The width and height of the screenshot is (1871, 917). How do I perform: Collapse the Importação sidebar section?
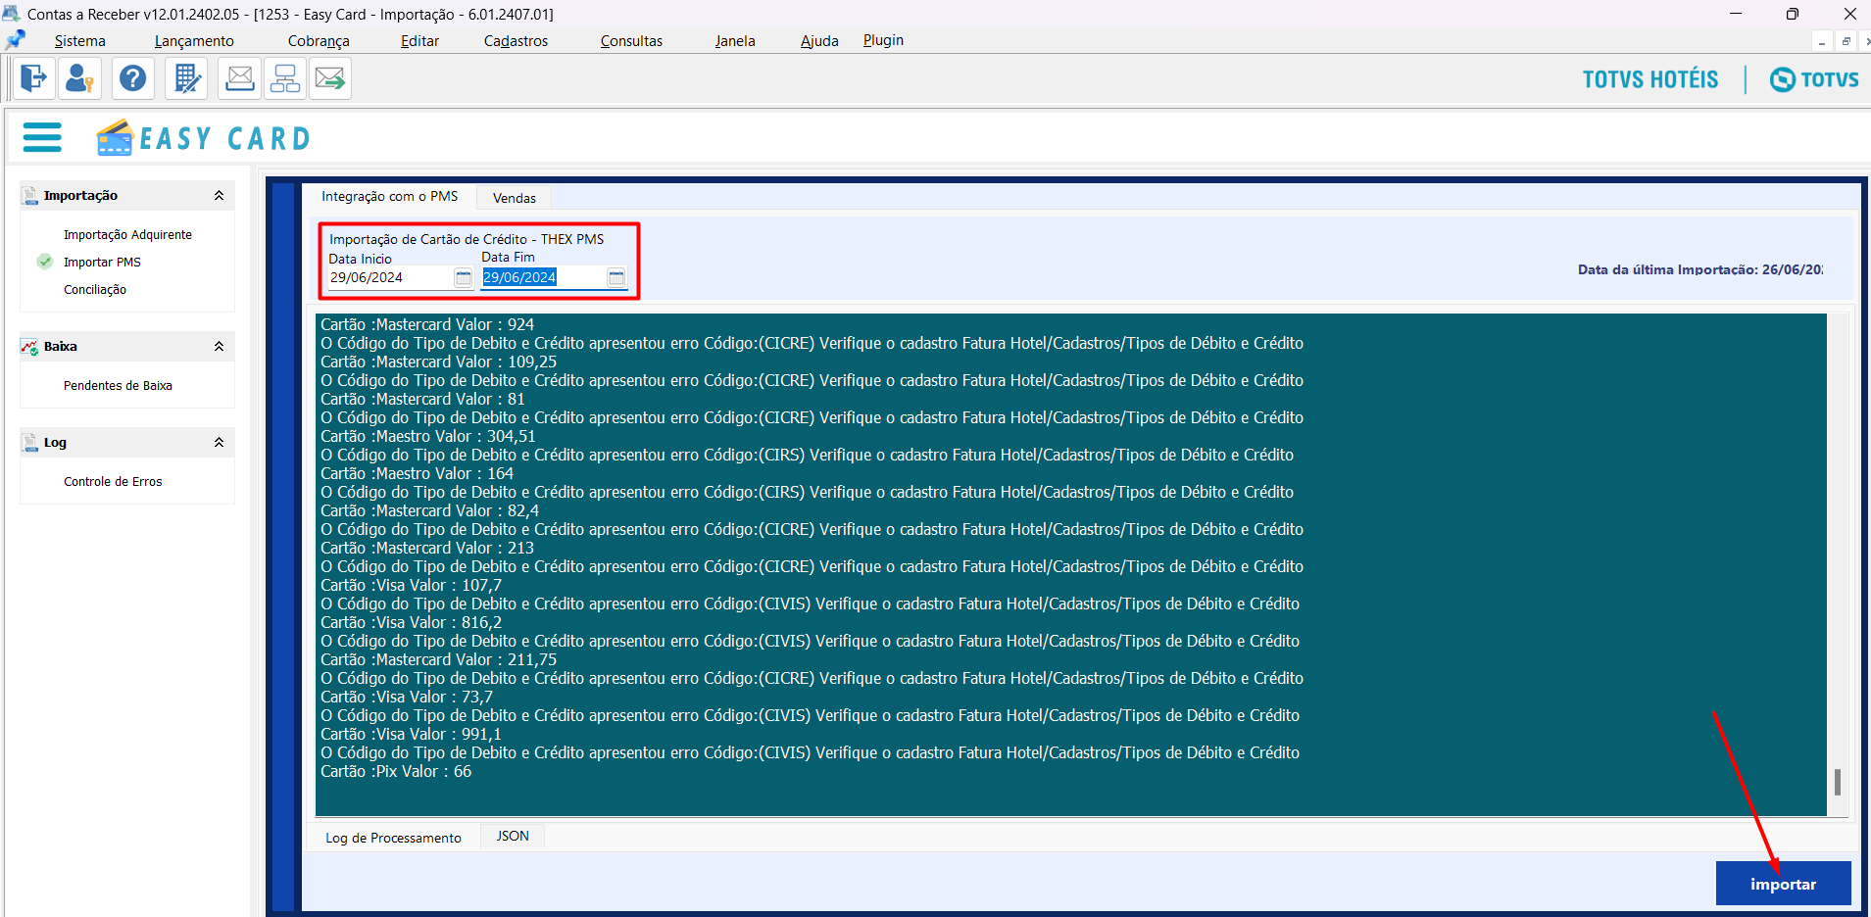click(220, 196)
